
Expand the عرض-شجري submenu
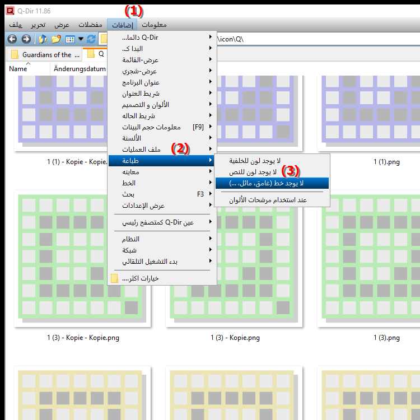coord(161,71)
